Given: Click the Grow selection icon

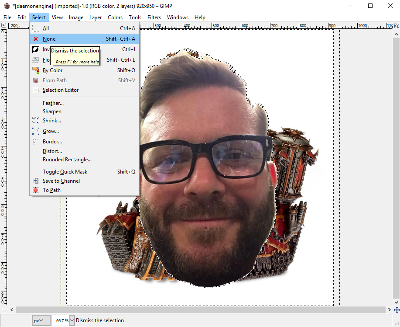Looking at the screenshot, I should pos(36,131).
